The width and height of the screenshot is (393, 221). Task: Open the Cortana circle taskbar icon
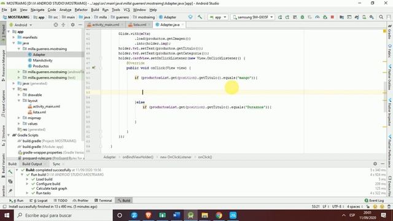tap(120, 215)
